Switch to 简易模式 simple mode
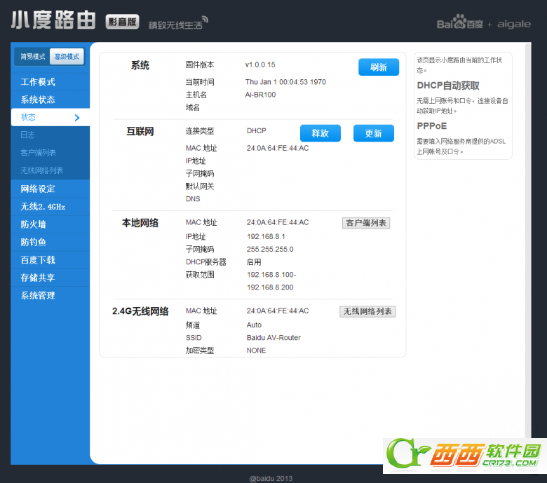This screenshot has width=547, height=483. tap(32, 57)
